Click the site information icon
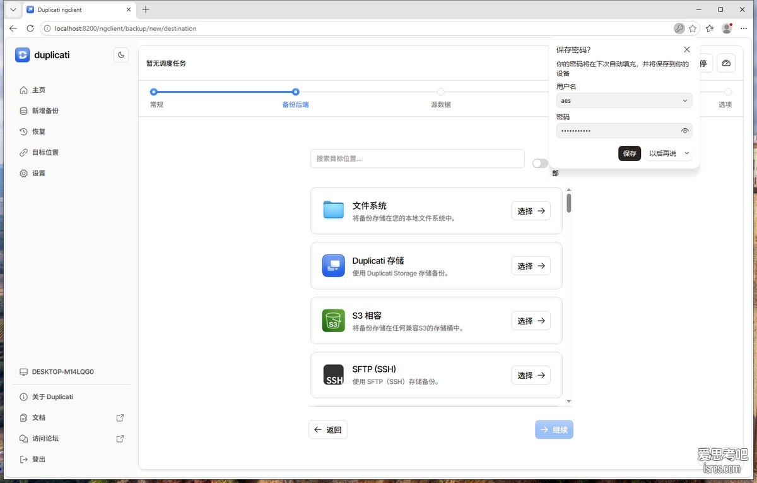This screenshot has height=483, width=757. [47, 28]
